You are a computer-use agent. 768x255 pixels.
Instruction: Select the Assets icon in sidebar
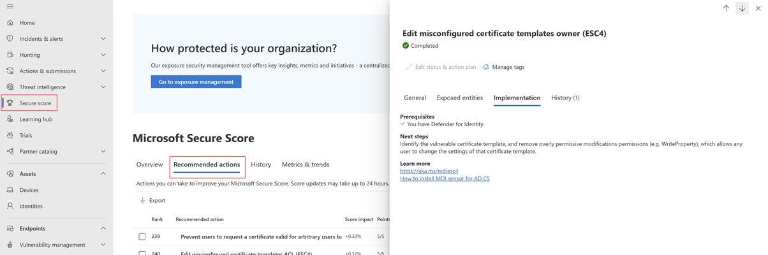[10, 173]
